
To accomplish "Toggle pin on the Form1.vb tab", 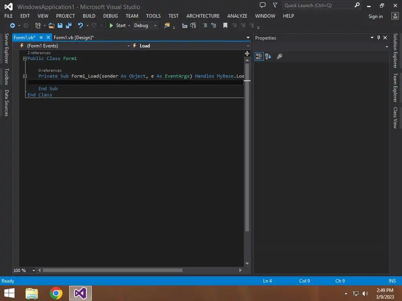I will tap(41, 37).
